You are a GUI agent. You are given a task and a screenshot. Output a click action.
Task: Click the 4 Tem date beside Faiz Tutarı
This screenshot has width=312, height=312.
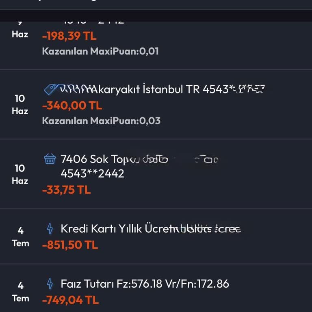(x=20, y=292)
